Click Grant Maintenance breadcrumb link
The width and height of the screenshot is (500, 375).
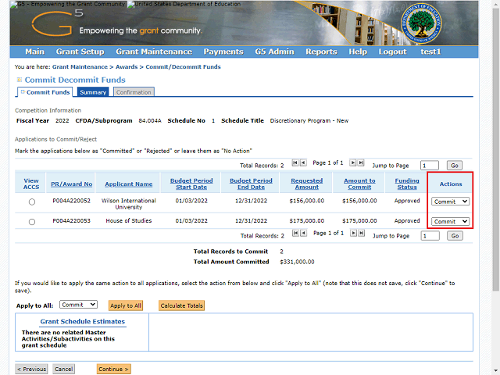coord(80,67)
